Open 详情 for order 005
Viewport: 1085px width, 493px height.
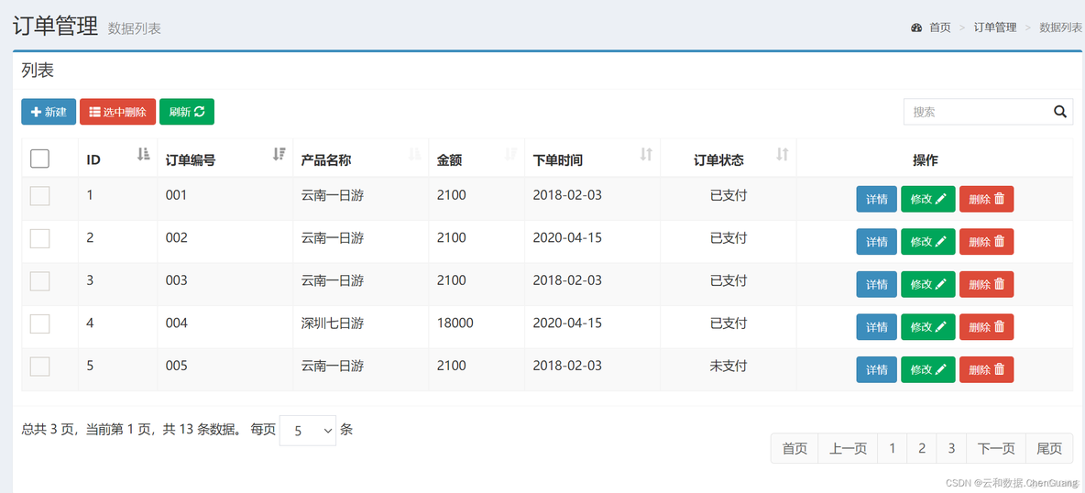pyautogui.click(x=877, y=370)
